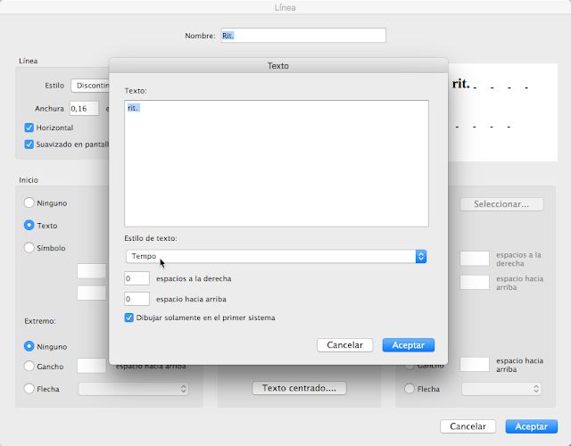571x446 pixels.
Task: Click the Anchura field showing 0,16
Action: click(x=84, y=109)
